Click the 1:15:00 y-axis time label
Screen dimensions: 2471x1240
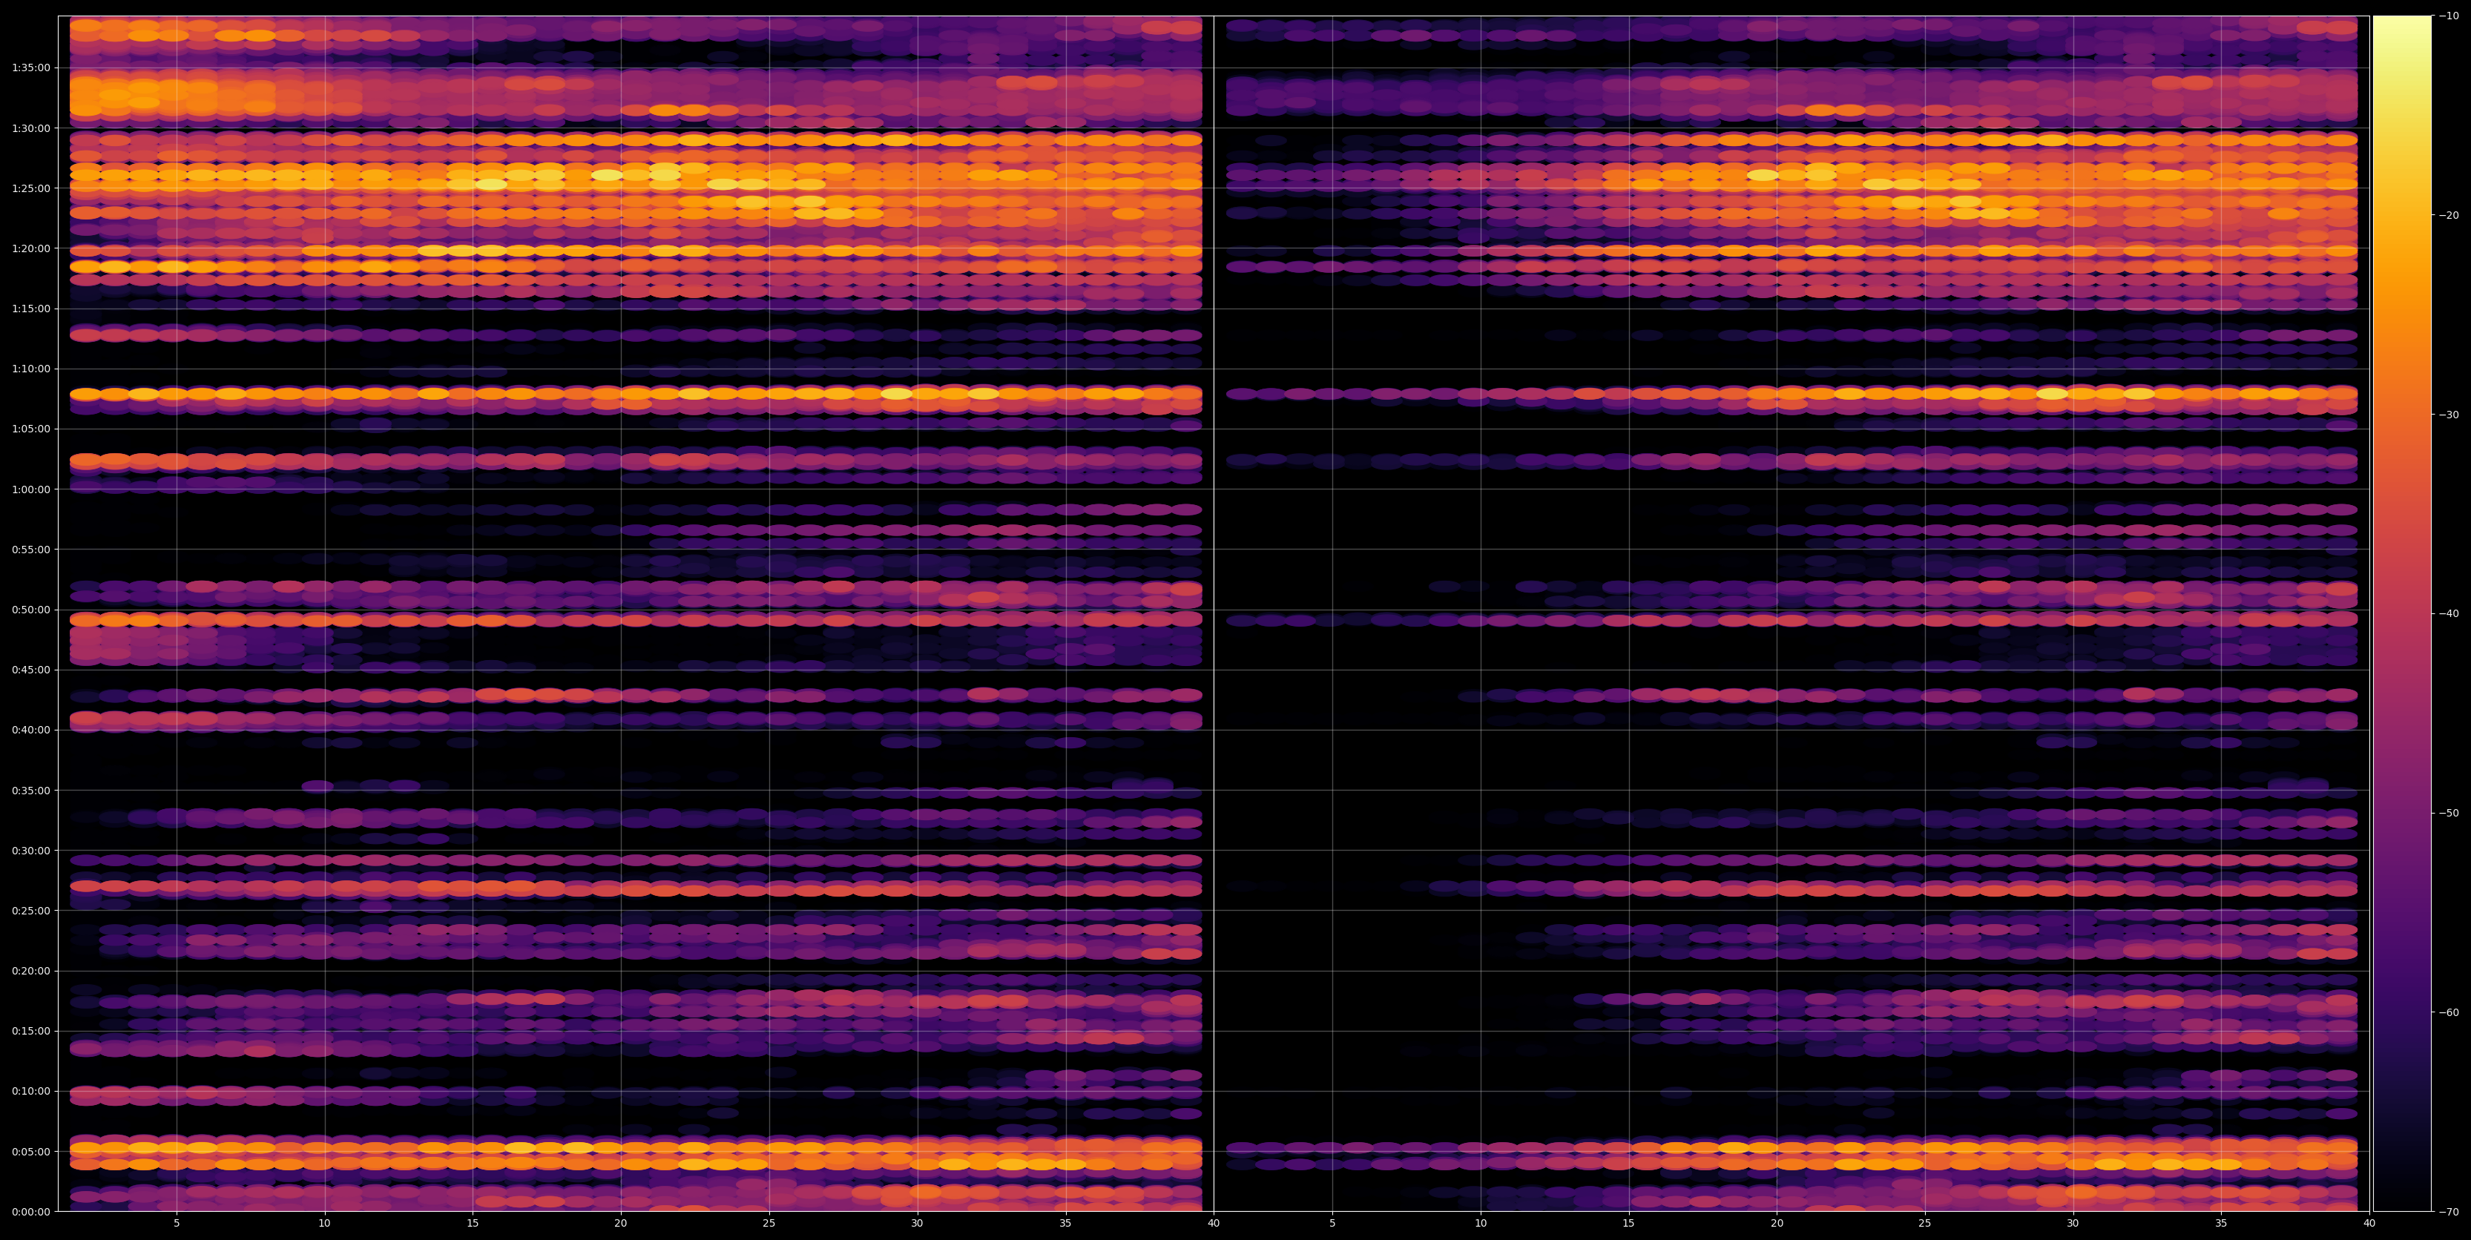click(30, 309)
